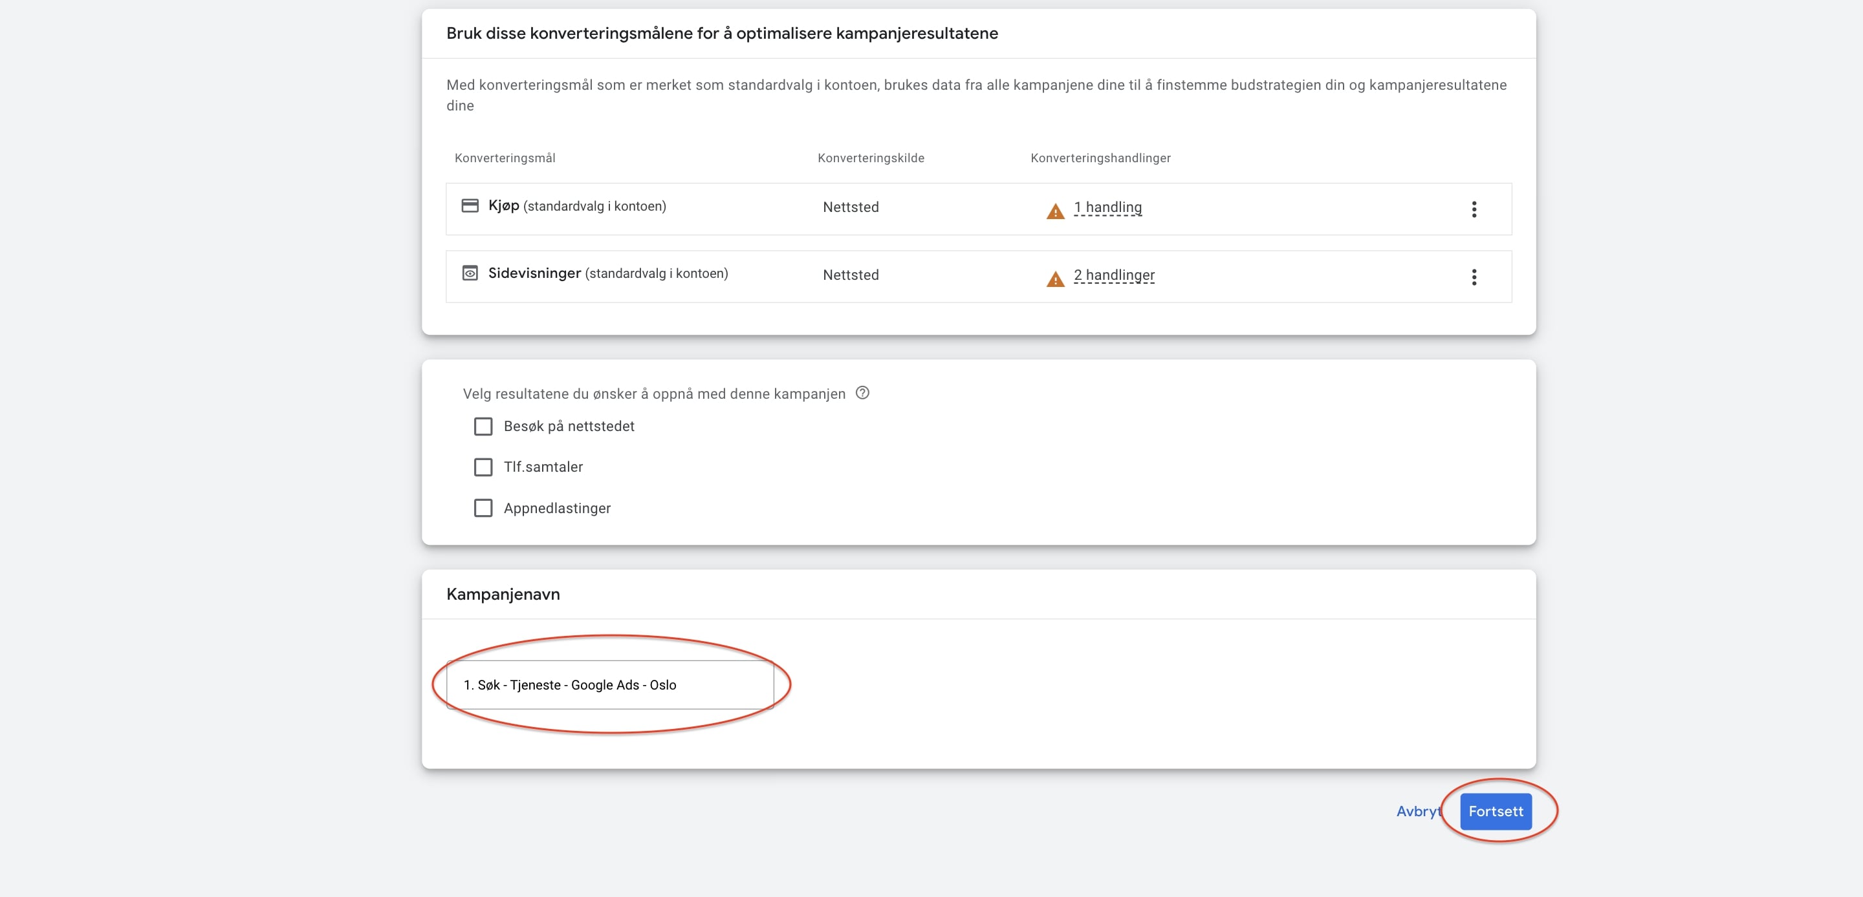1863x897 pixels.
Task: Click warning triangle beside 2 handlinger
Action: [1055, 279]
